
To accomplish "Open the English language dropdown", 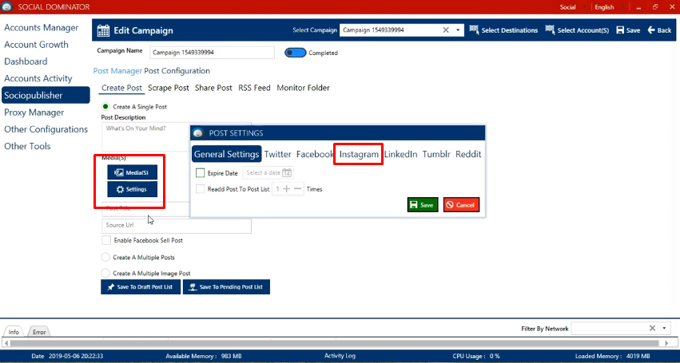I will (610, 7).
